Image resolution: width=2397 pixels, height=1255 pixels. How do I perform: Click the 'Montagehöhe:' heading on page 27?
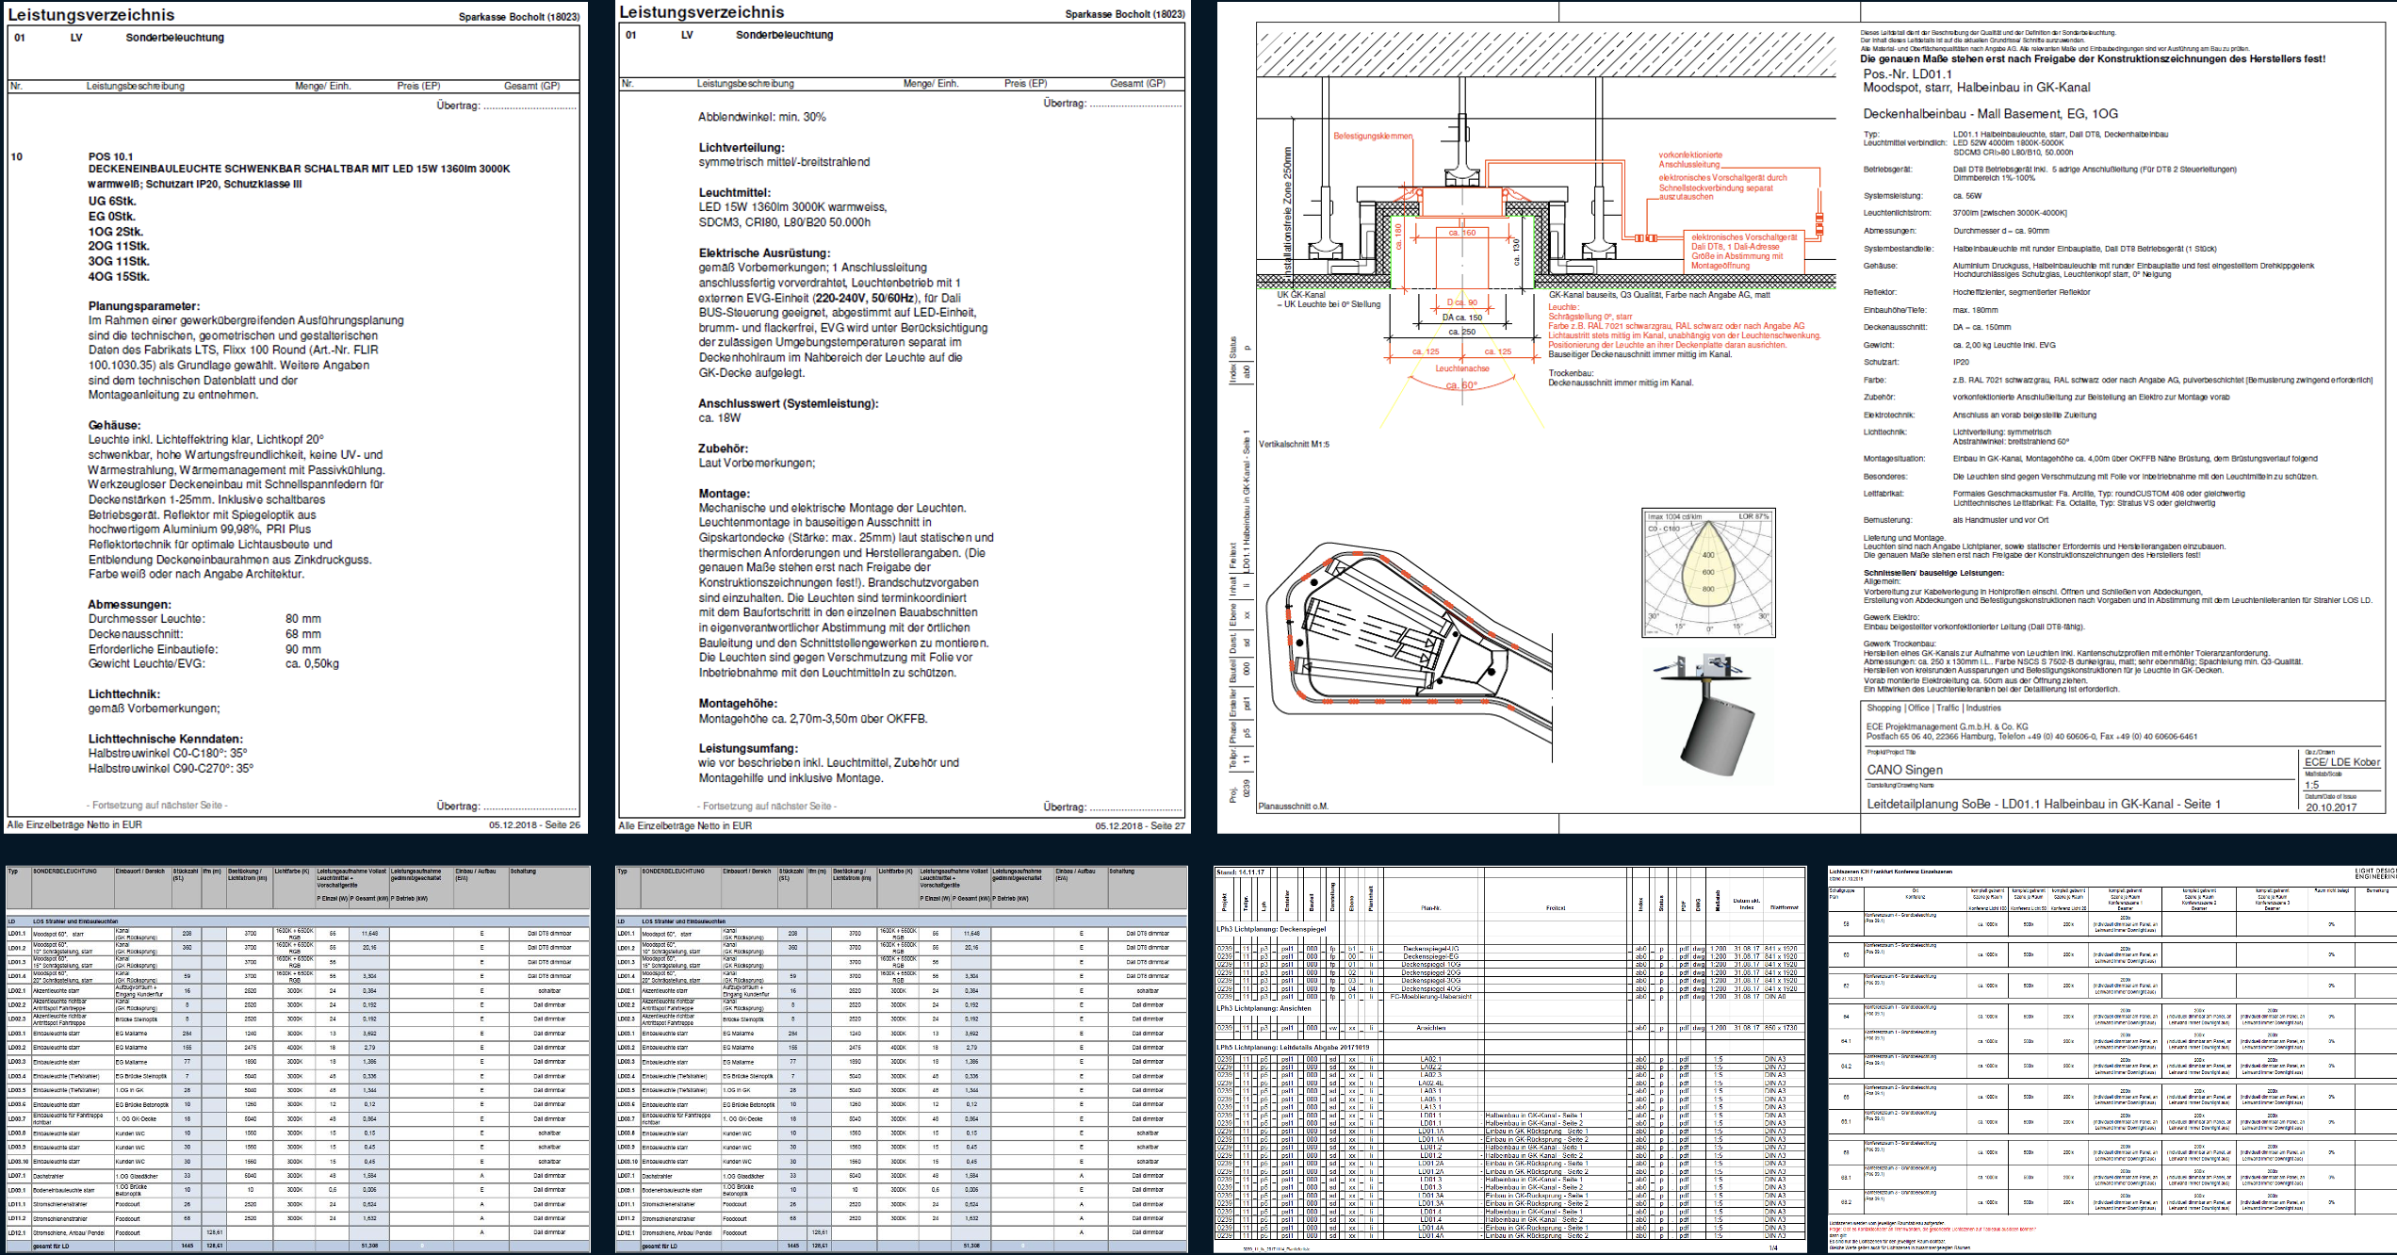tap(739, 704)
